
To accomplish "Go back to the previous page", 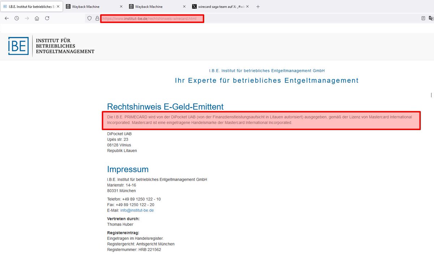I will 7,18.
